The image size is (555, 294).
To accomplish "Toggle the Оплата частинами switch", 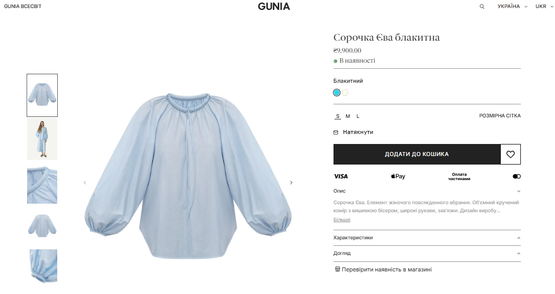I will coord(517,176).
